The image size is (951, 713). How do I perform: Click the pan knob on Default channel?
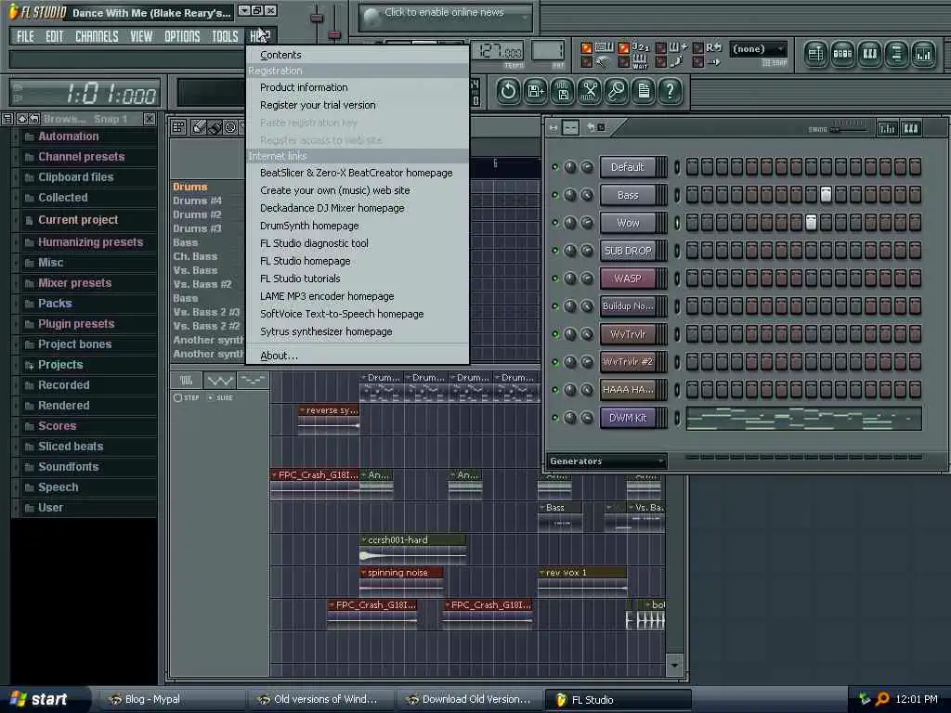point(570,167)
